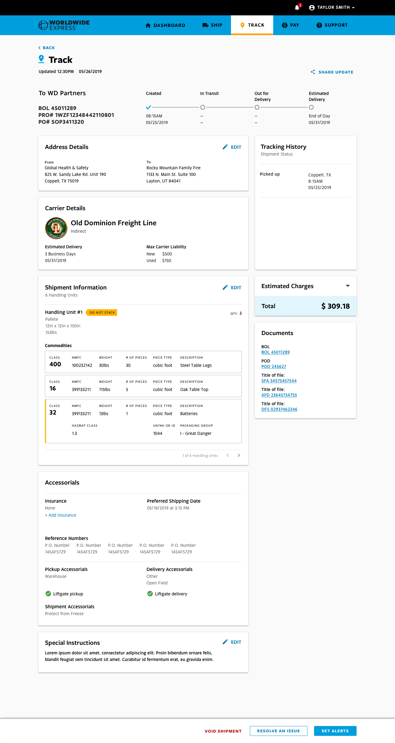The width and height of the screenshot is (395, 743).
Task: Switch to the Ship tab
Action: [x=212, y=25]
